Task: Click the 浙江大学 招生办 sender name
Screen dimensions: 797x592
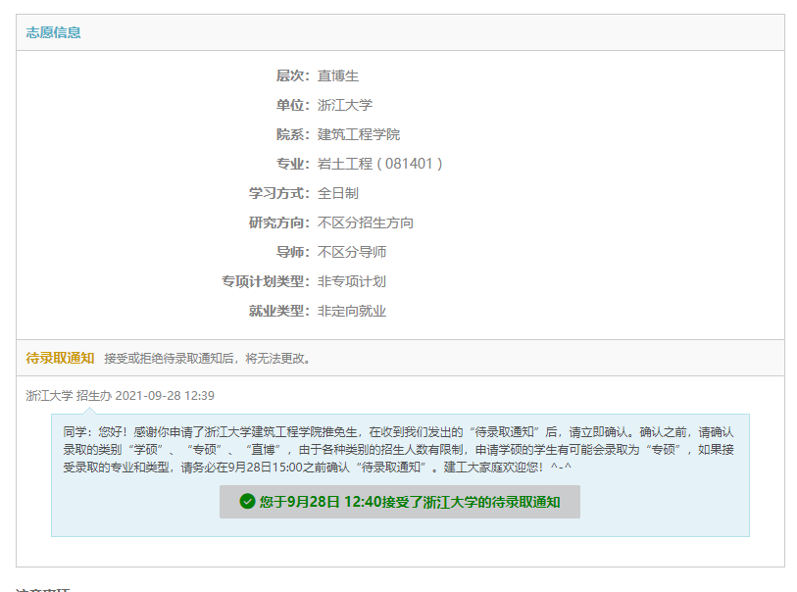Action: pyautogui.click(x=68, y=396)
